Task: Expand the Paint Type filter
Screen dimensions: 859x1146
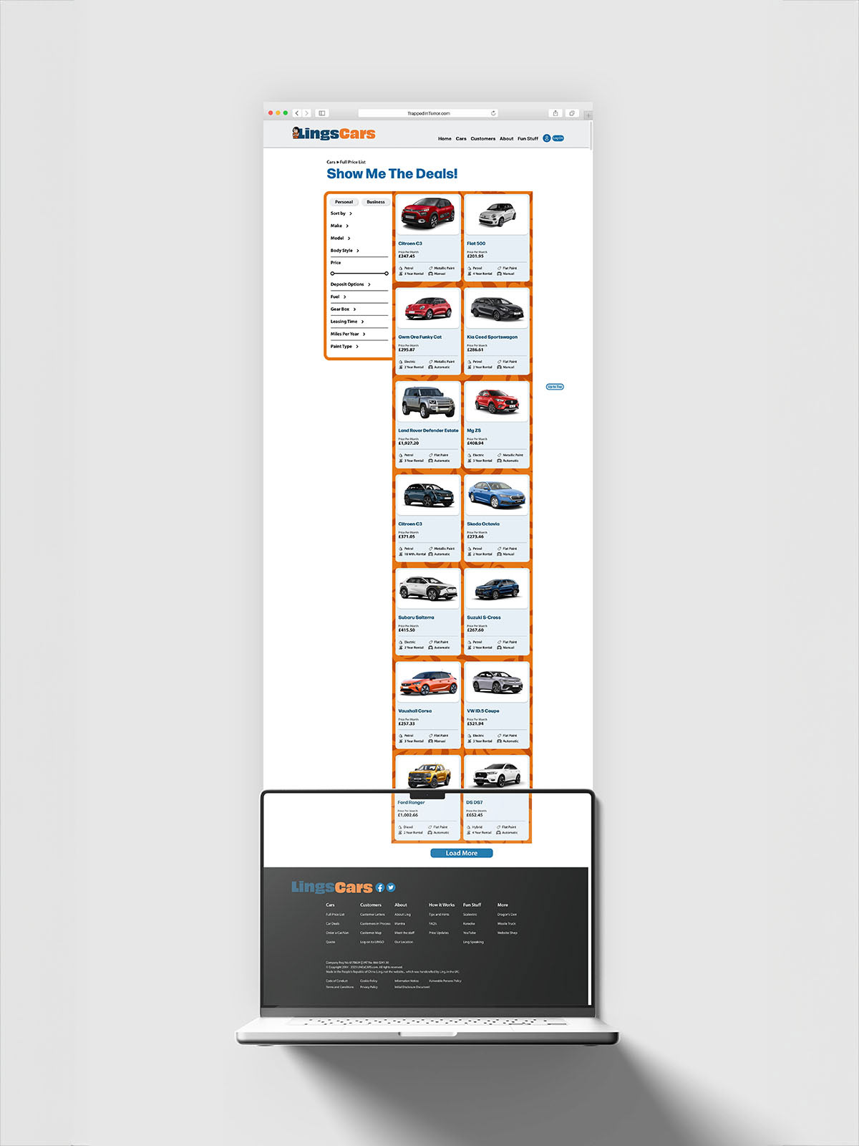Action: [345, 347]
